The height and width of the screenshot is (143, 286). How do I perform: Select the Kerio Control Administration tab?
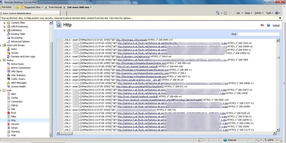pos(30,13)
